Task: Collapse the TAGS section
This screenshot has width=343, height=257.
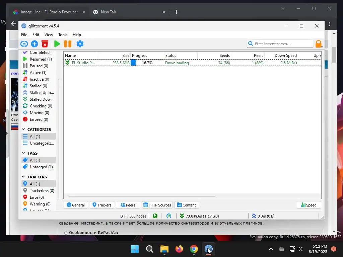Action: 23,153
